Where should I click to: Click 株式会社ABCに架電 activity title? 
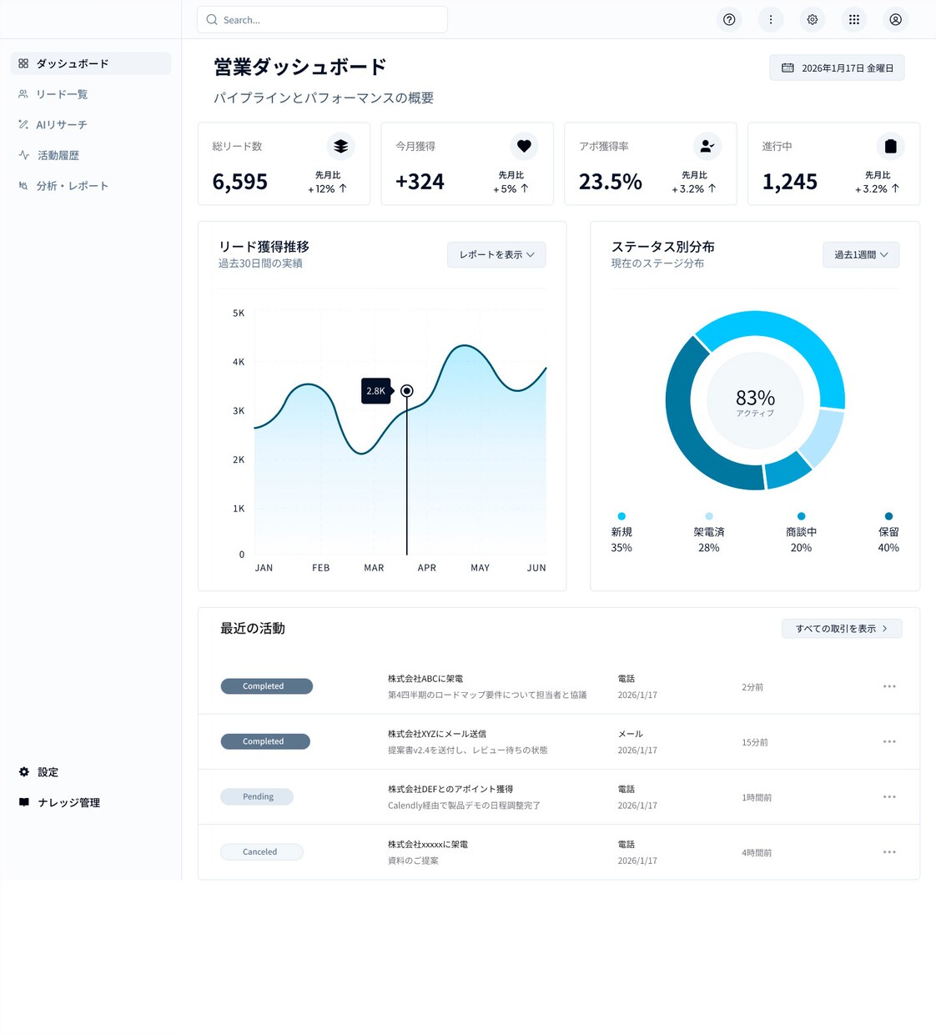click(x=425, y=679)
